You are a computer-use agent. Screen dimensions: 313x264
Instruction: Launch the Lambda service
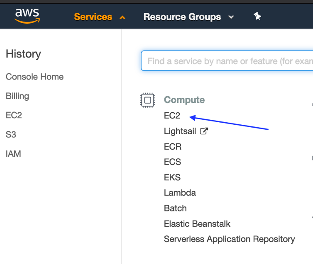pos(180,193)
